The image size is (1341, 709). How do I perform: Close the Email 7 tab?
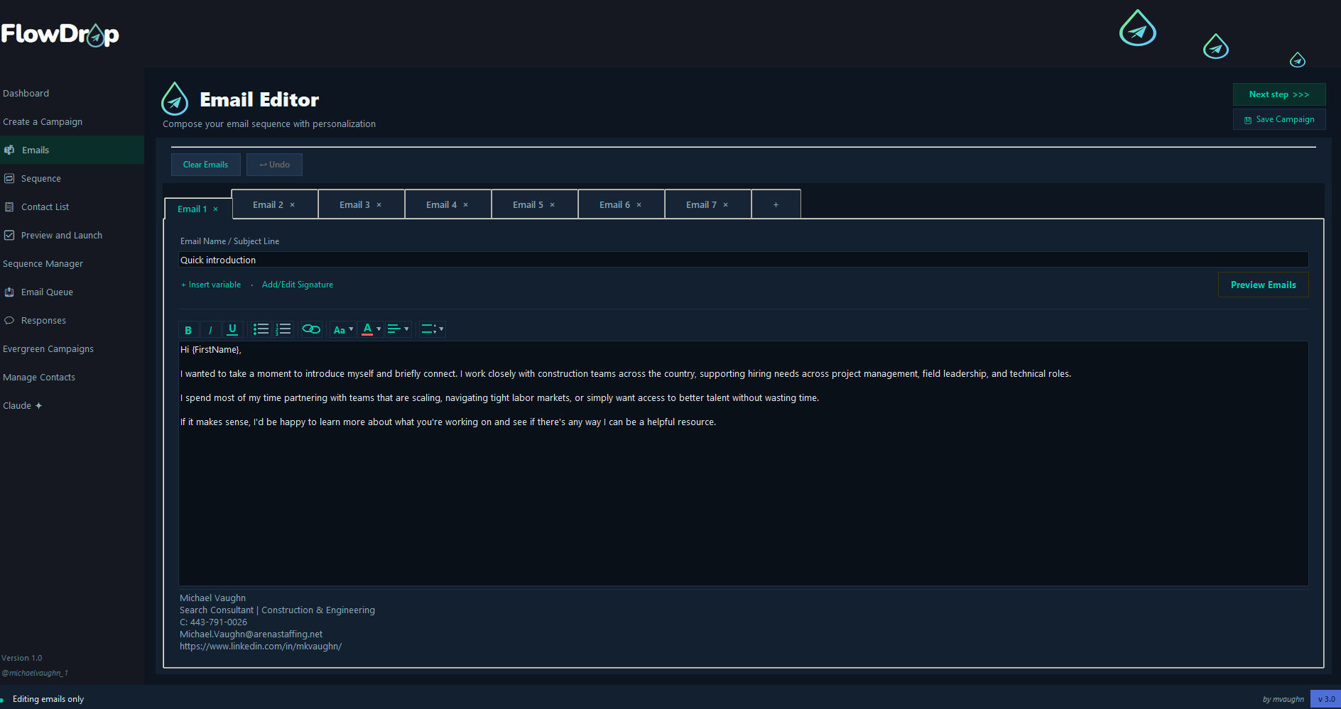[726, 205]
